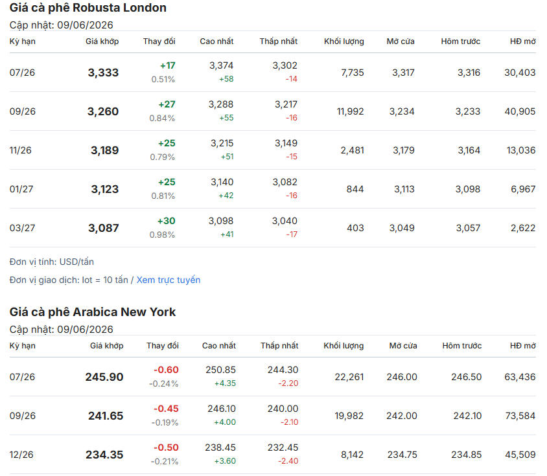The image size is (547, 476).
Task: Click Arabica open interest 73,584
Action: click(x=520, y=416)
